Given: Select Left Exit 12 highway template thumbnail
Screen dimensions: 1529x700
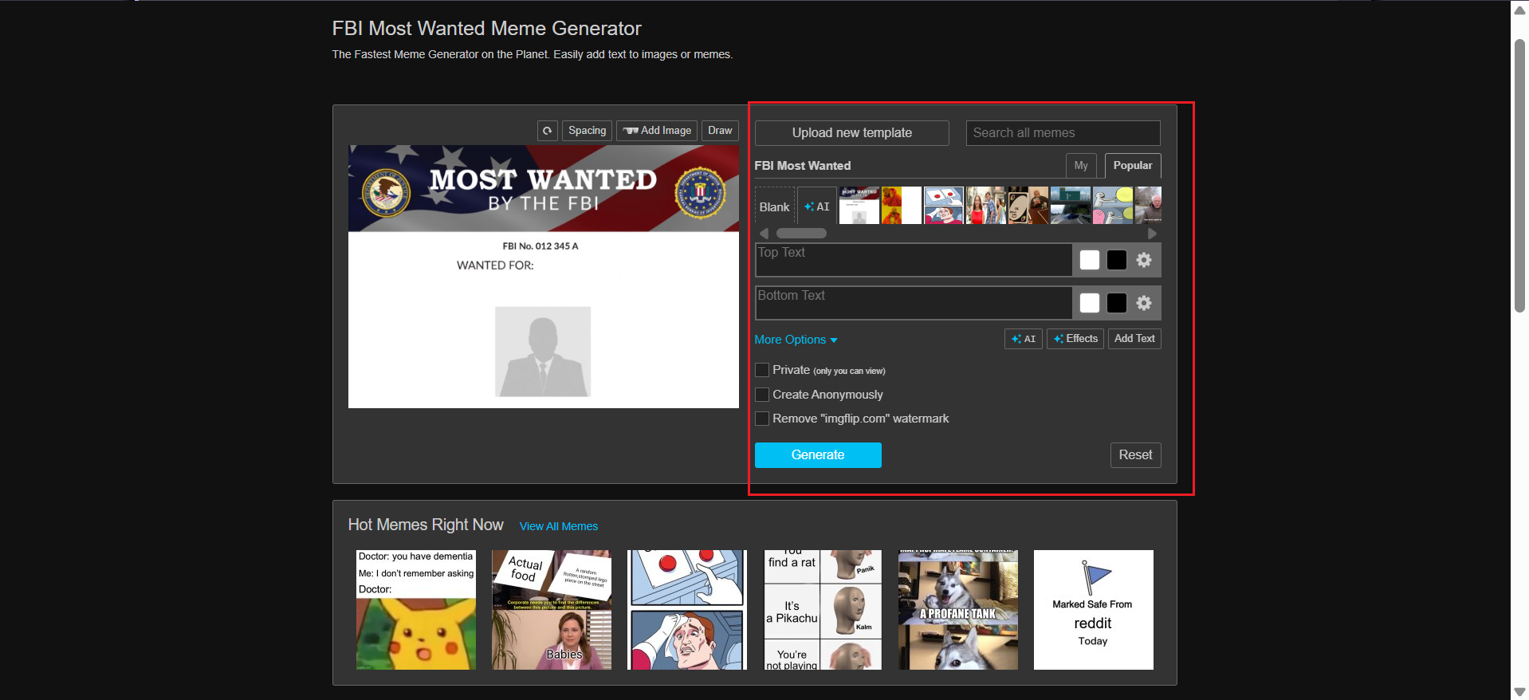Looking at the screenshot, I should (1071, 206).
